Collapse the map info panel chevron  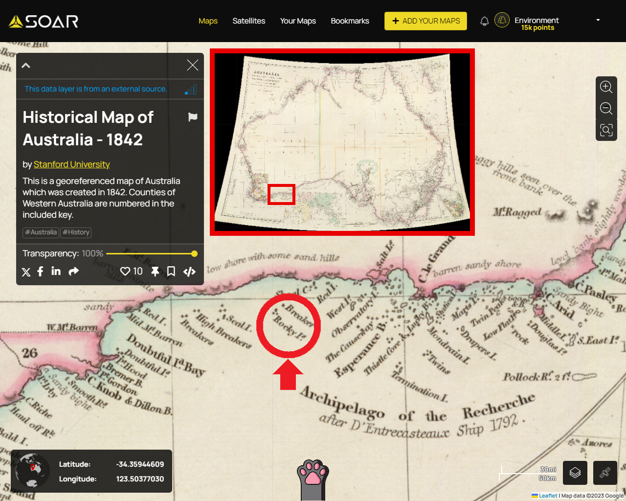(26, 66)
